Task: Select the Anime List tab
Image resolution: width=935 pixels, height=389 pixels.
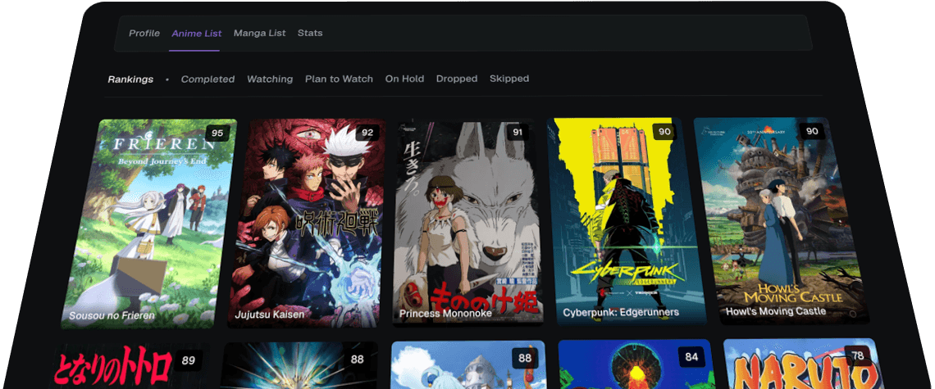Action: (x=196, y=34)
